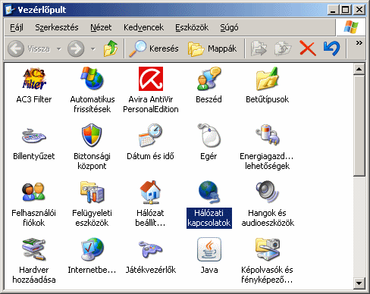370x294 pixels.
Task: Click the 'Beszéd' label text
Action: tap(209, 99)
